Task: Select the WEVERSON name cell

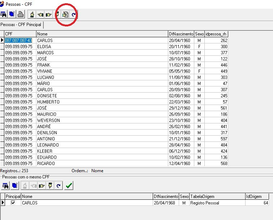Action: click(x=48, y=120)
